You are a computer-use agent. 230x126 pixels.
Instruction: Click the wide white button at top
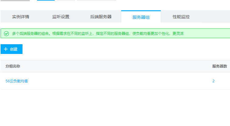point(96,0)
